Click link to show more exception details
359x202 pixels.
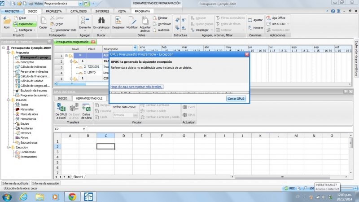(137, 87)
